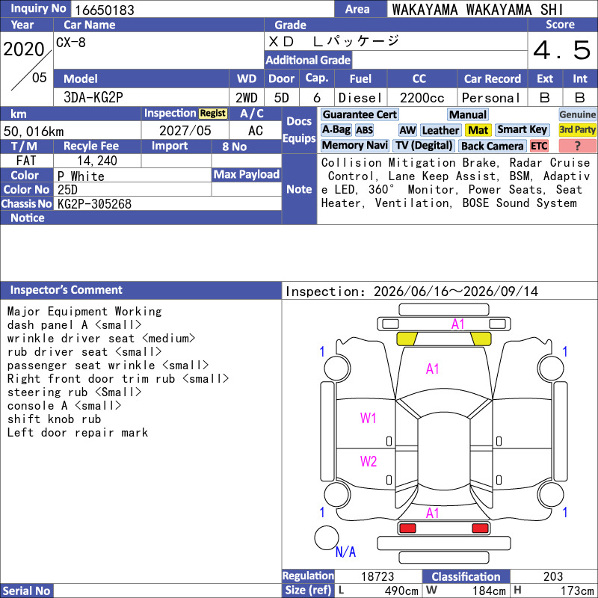Click the 4.5 score value

coord(562,50)
